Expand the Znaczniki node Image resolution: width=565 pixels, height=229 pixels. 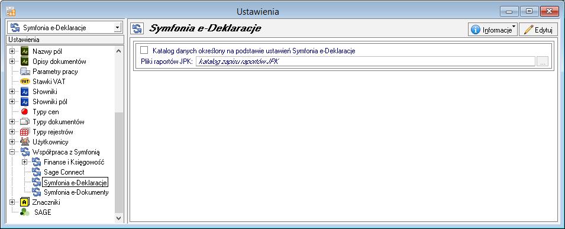tap(12, 202)
